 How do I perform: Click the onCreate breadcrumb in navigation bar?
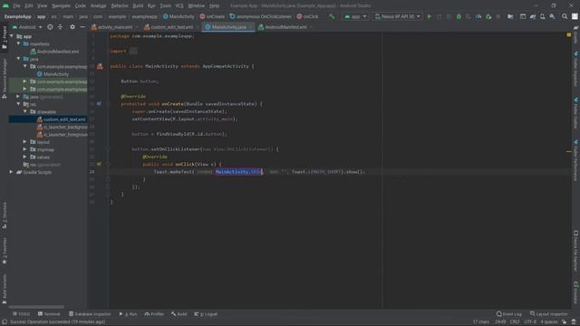click(x=213, y=16)
